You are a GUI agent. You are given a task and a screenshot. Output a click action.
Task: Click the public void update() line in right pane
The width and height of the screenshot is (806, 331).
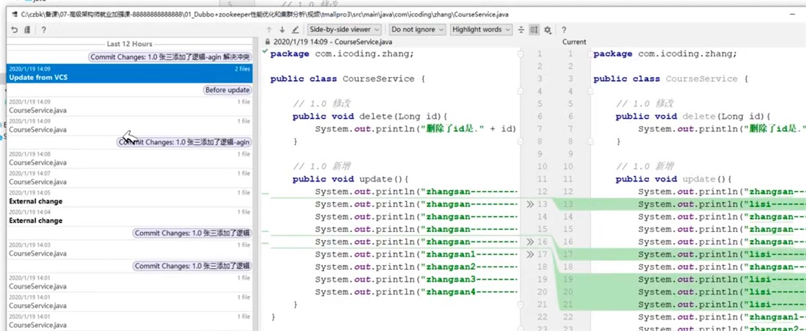point(674,179)
